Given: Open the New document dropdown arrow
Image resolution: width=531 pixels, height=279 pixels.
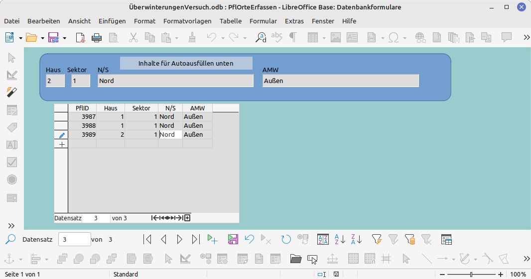Looking at the screenshot, I should pyautogui.click(x=20, y=38).
